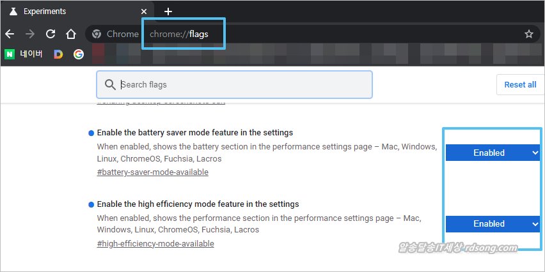Click the browser back arrow

tap(10, 34)
